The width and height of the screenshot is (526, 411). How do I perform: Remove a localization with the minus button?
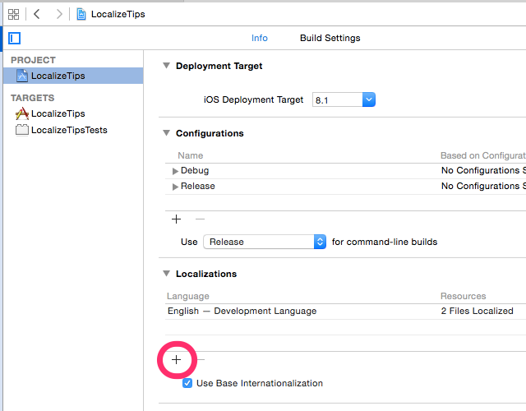[201, 360]
